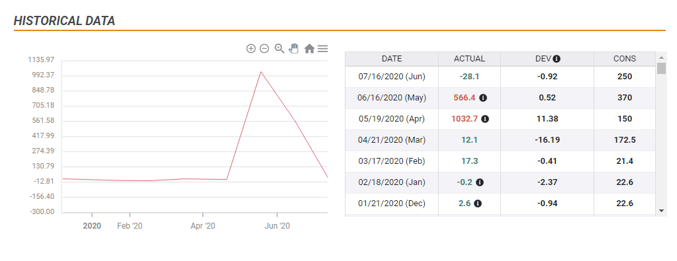Click the chart zoom in plus icon
677x261 pixels.
coord(251,49)
